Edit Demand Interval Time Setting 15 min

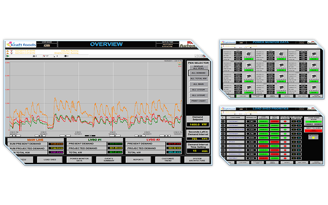pyautogui.click(x=198, y=151)
